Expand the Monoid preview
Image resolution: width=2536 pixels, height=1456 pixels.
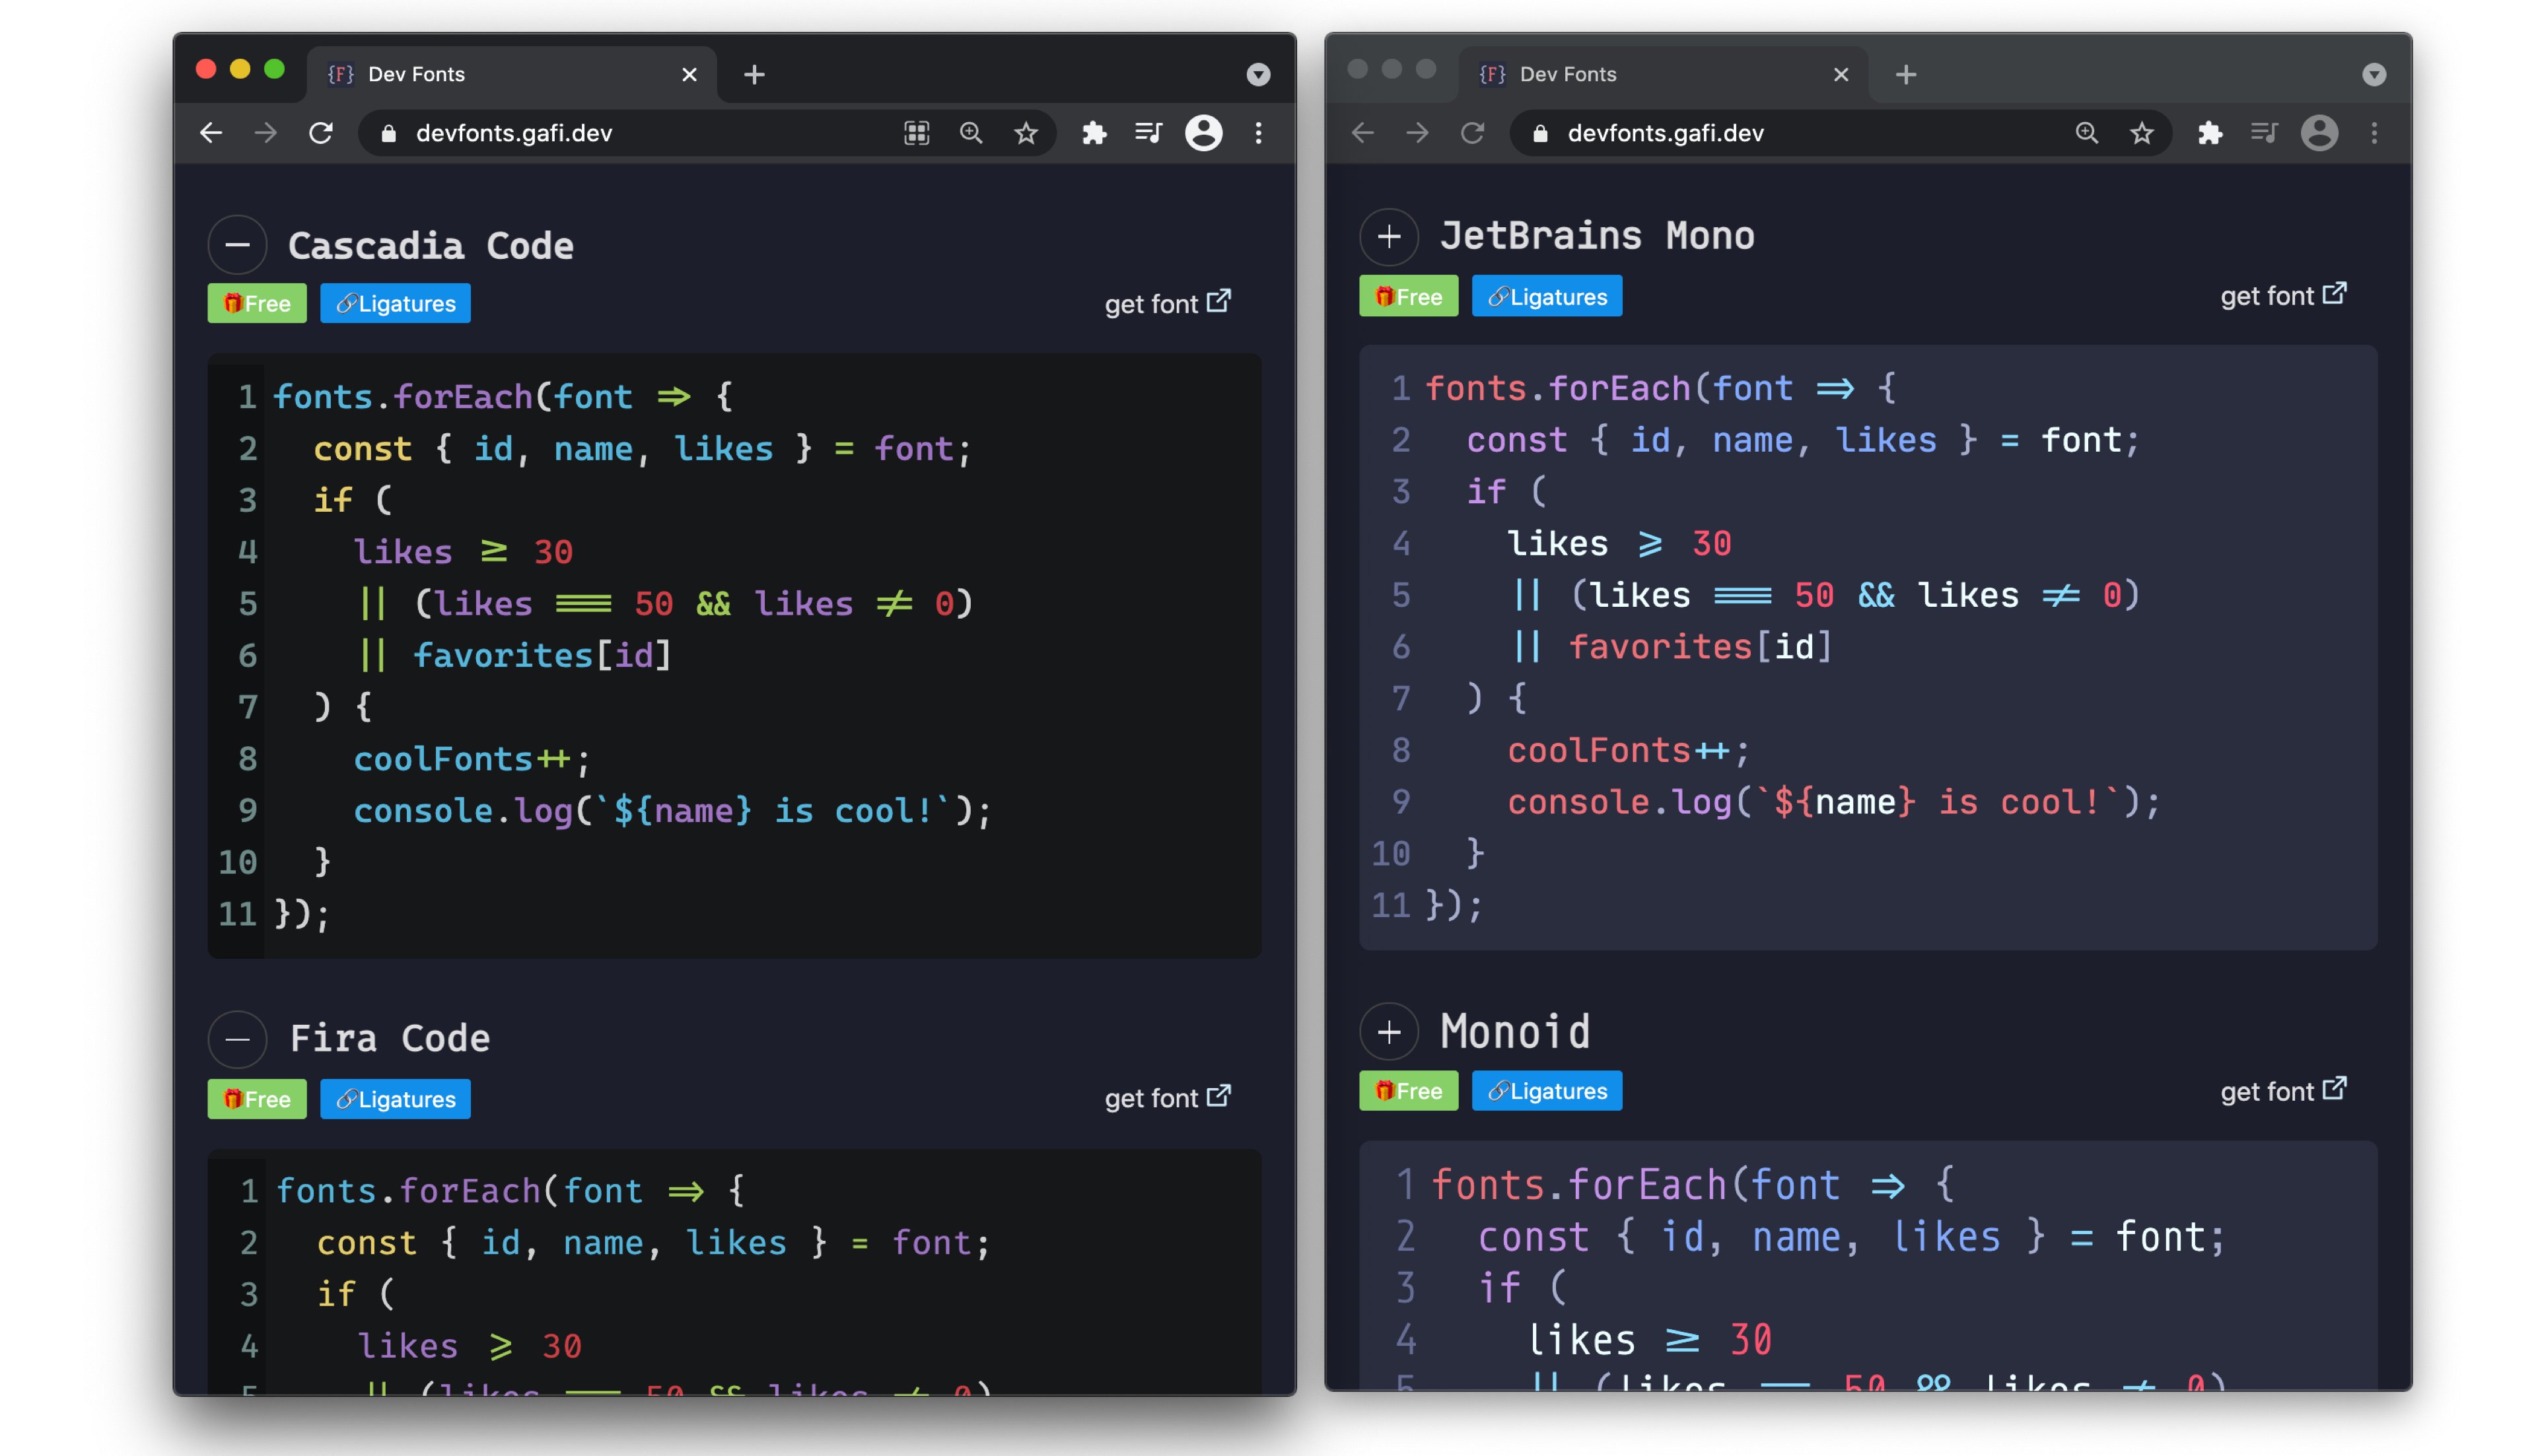1389,1032
